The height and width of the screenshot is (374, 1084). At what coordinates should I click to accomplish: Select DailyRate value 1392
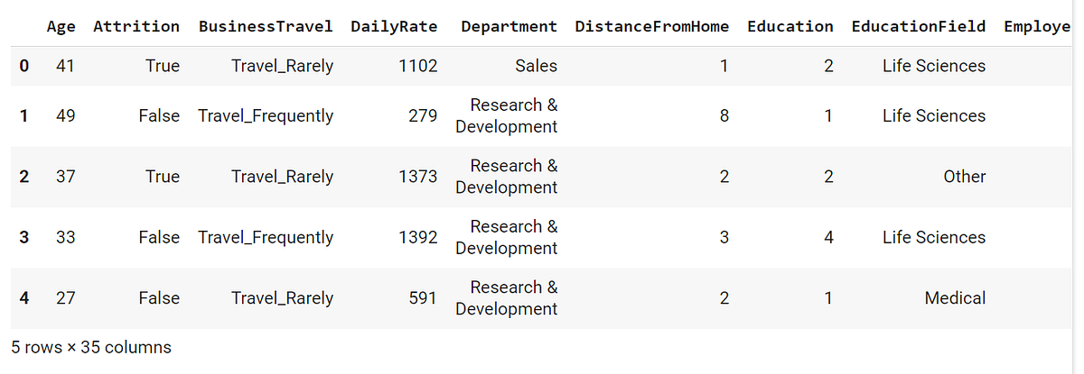418,237
